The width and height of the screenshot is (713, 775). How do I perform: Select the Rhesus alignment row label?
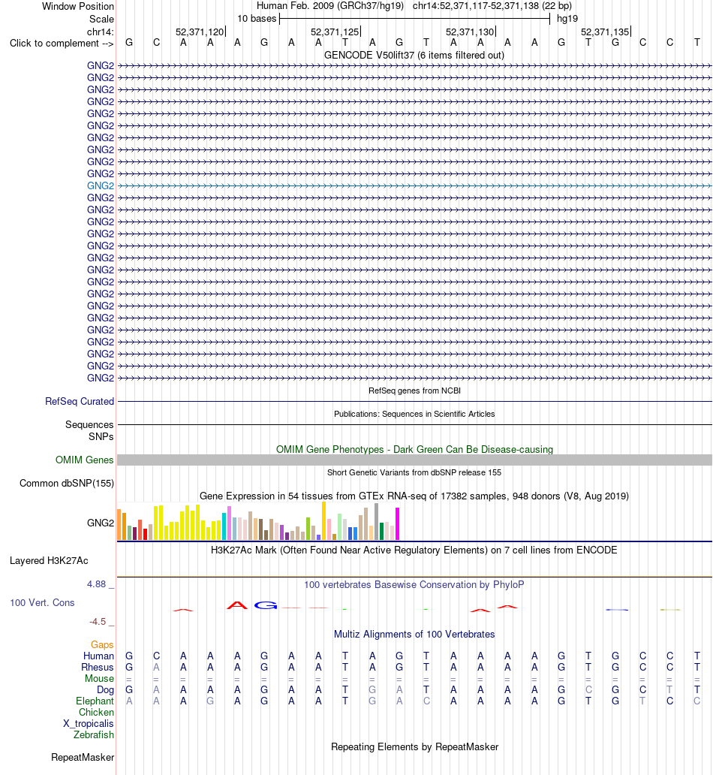(x=98, y=668)
